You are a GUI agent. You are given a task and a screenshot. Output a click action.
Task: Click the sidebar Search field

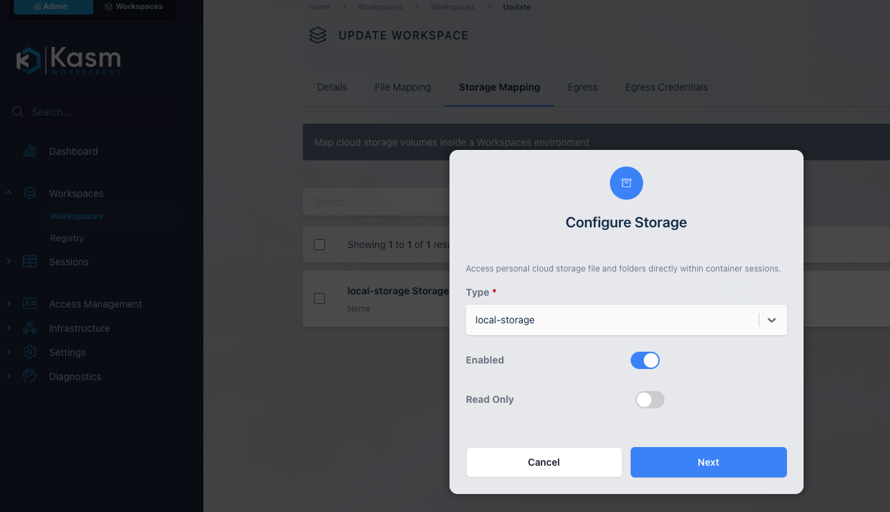(x=97, y=112)
